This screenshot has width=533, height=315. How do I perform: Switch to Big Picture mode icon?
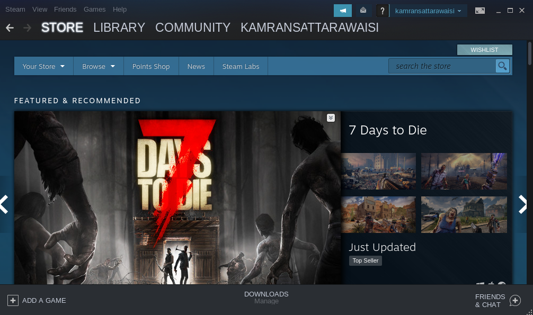click(x=480, y=11)
